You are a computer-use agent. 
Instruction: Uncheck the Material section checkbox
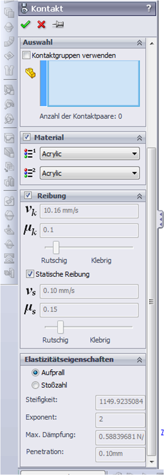coord(26,138)
